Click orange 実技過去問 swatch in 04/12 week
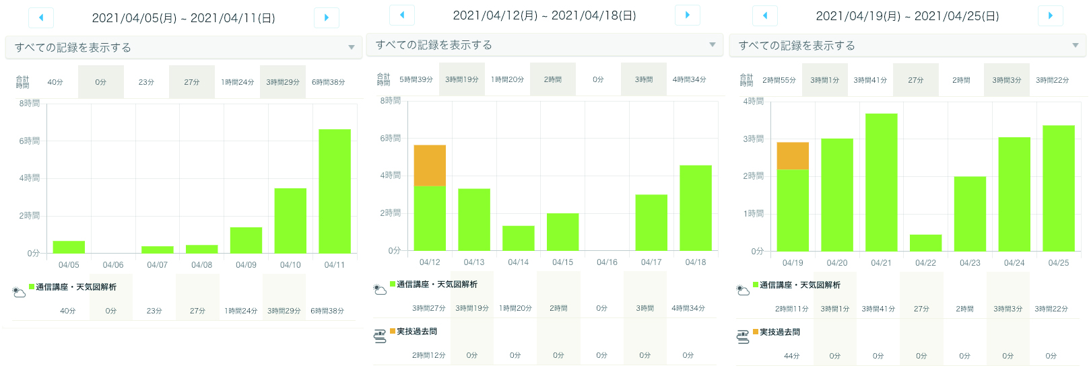 click(x=393, y=331)
